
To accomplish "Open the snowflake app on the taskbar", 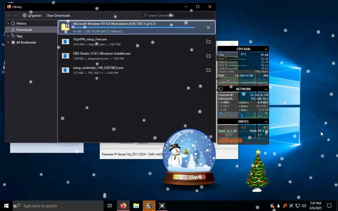I will click(162, 206).
